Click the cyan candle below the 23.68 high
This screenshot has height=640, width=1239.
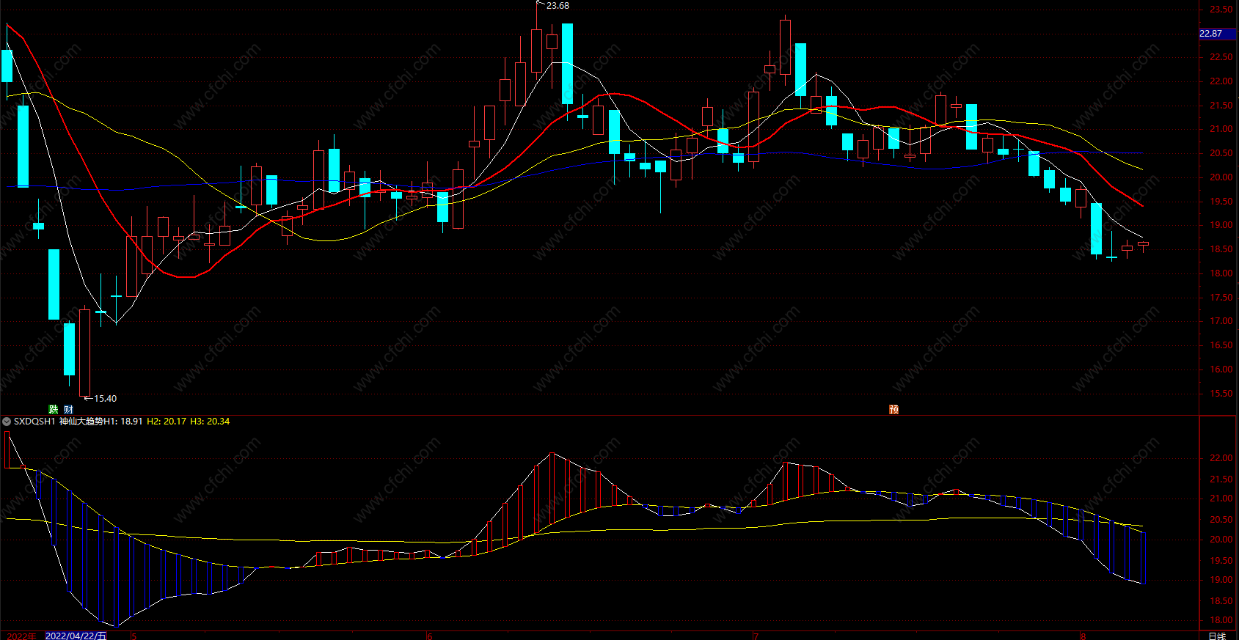[567, 64]
